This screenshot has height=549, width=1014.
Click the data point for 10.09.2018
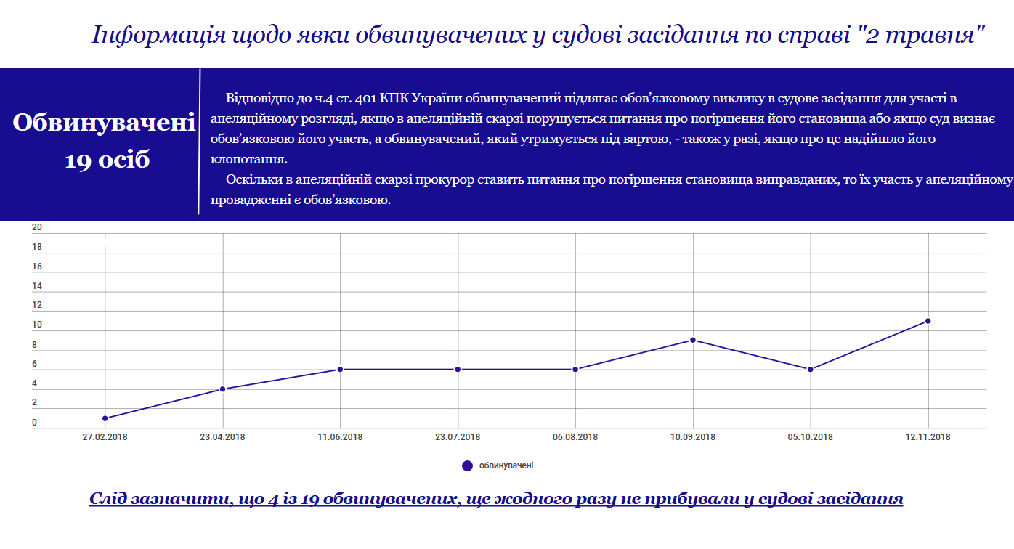(x=693, y=340)
